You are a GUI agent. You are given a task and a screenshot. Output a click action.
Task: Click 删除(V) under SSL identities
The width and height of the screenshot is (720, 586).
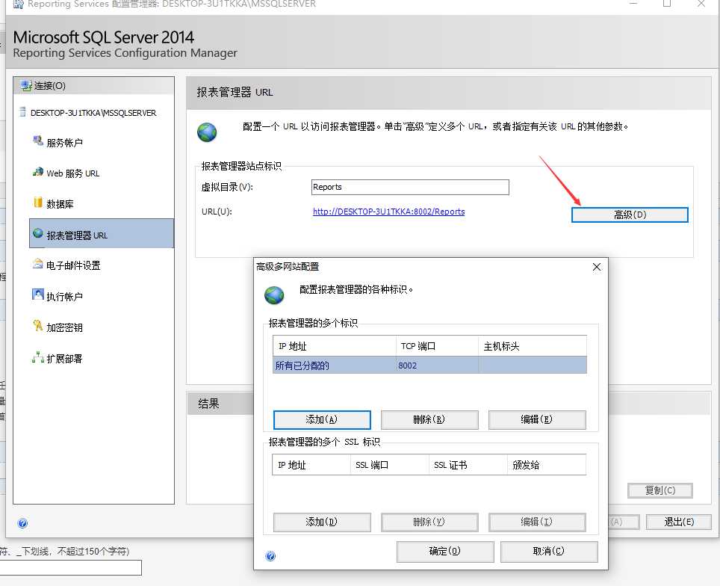click(429, 522)
